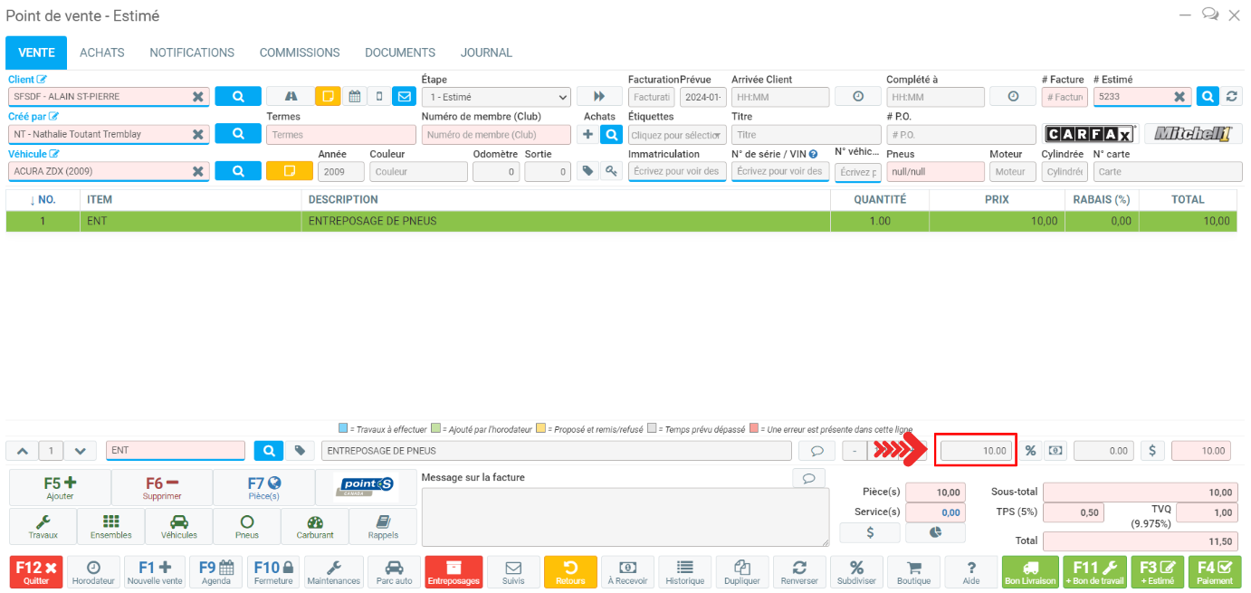Viewport: 1251px width, 593px height.
Task: Toggle the percent discount mode button
Action: (x=1030, y=451)
